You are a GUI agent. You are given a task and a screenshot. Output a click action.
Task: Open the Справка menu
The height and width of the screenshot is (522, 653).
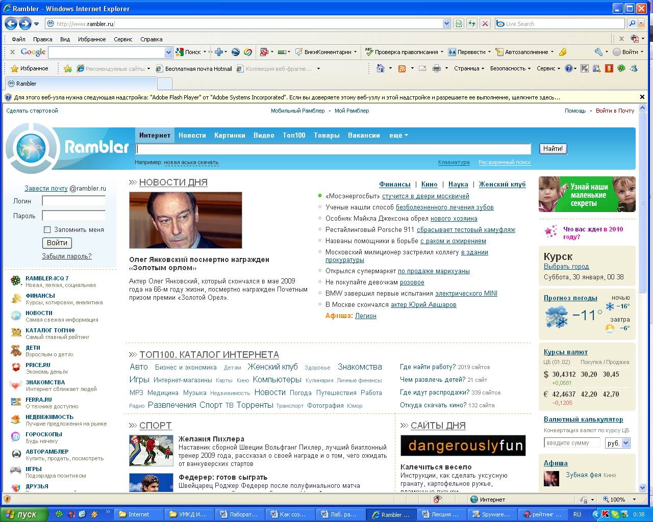point(151,39)
